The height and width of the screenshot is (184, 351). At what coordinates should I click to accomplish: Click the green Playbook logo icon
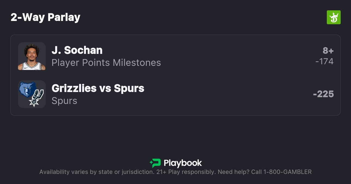[155, 163]
